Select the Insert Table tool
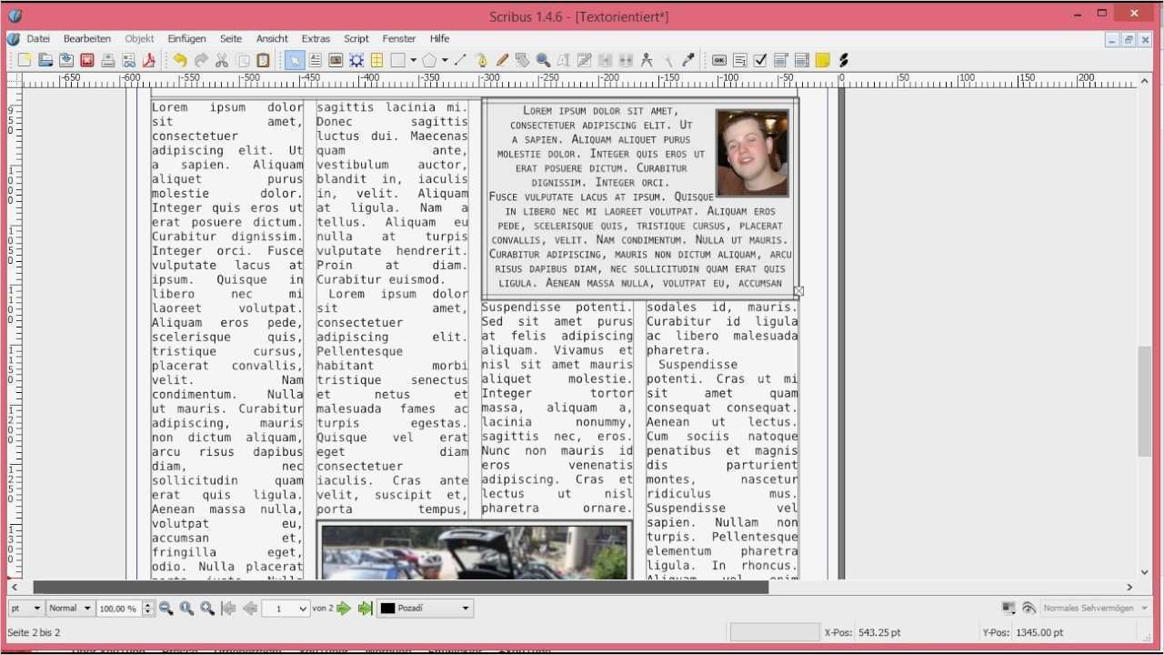The image size is (1164, 655). tap(376, 60)
